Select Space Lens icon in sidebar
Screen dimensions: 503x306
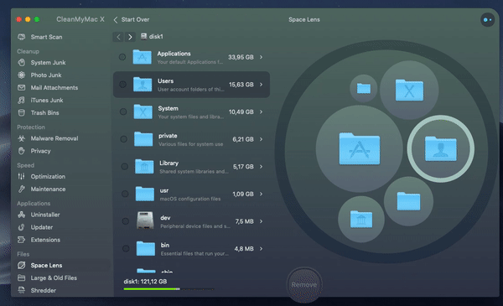coord(22,265)
